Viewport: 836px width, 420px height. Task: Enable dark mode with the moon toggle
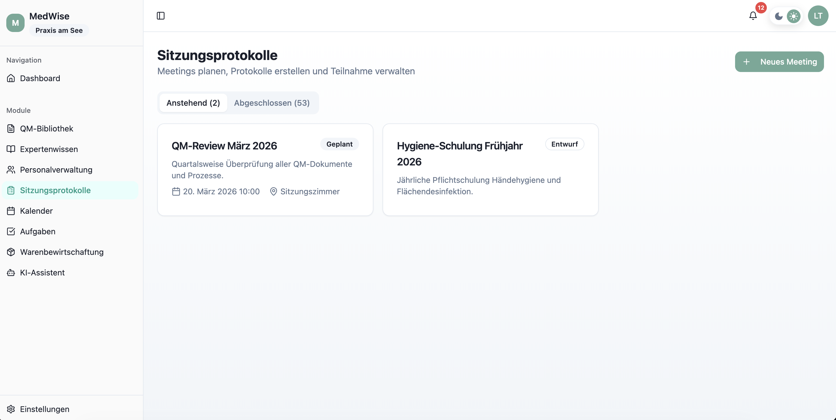tap(779, 16)
